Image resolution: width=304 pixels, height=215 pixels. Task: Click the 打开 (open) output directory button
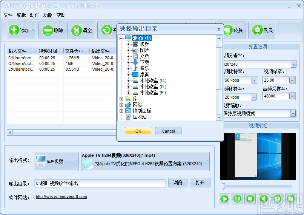[x=200, y=183]
